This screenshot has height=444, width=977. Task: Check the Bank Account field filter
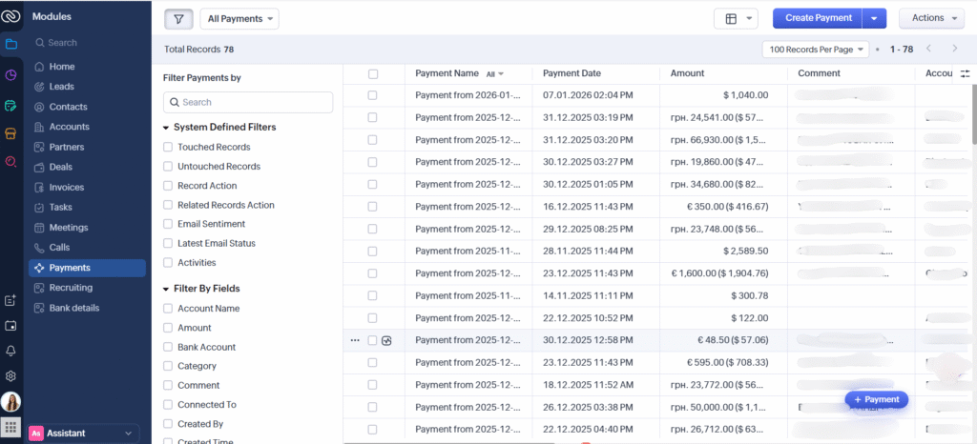(168, 348)
